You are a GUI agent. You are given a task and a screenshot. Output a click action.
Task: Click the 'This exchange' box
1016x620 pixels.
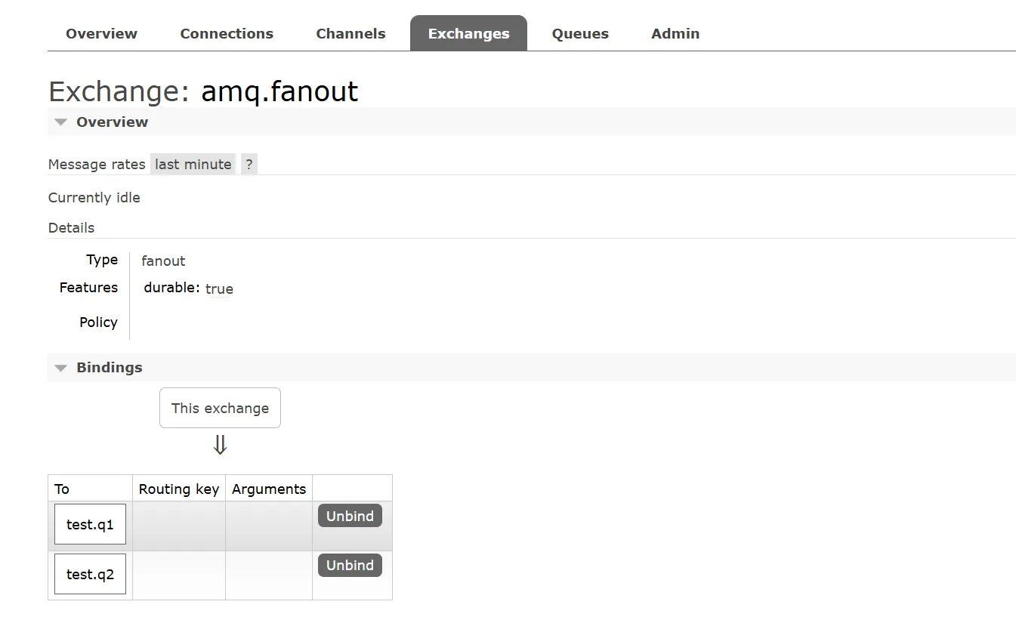click(x=220, y=409)
